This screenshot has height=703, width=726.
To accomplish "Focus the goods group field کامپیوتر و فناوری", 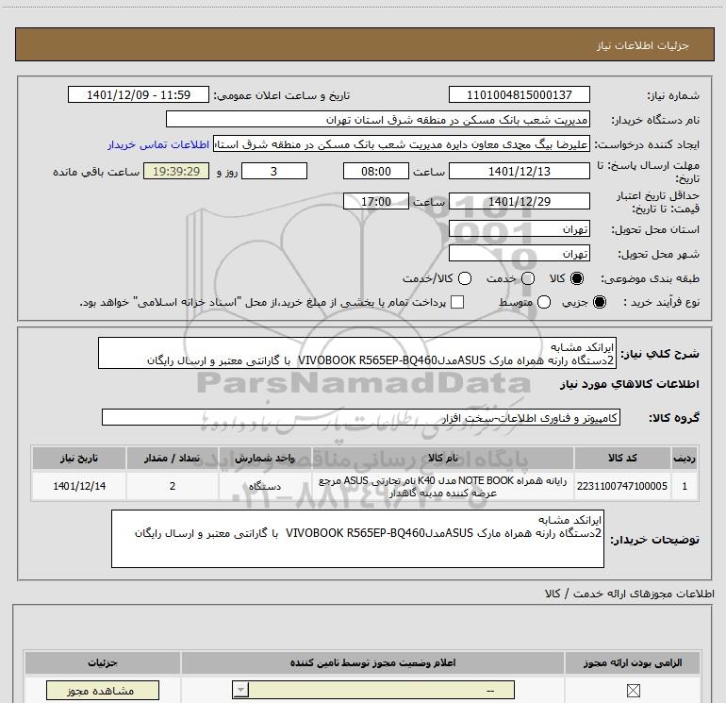I will coord(361,417).
